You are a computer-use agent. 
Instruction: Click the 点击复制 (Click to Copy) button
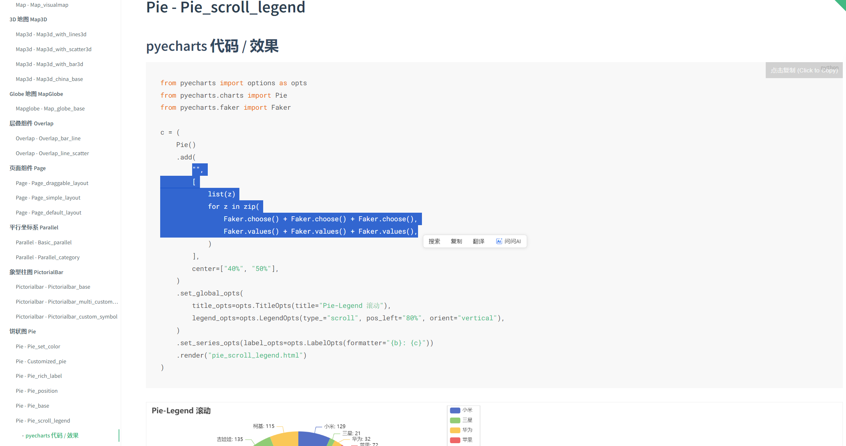click(x=804, y=70)
